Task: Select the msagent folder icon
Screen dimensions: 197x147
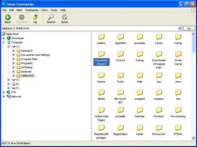Action: [x=140, y=92]
